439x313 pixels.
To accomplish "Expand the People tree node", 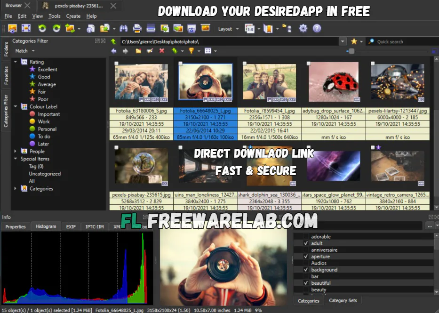I will [x=16, y=151].
